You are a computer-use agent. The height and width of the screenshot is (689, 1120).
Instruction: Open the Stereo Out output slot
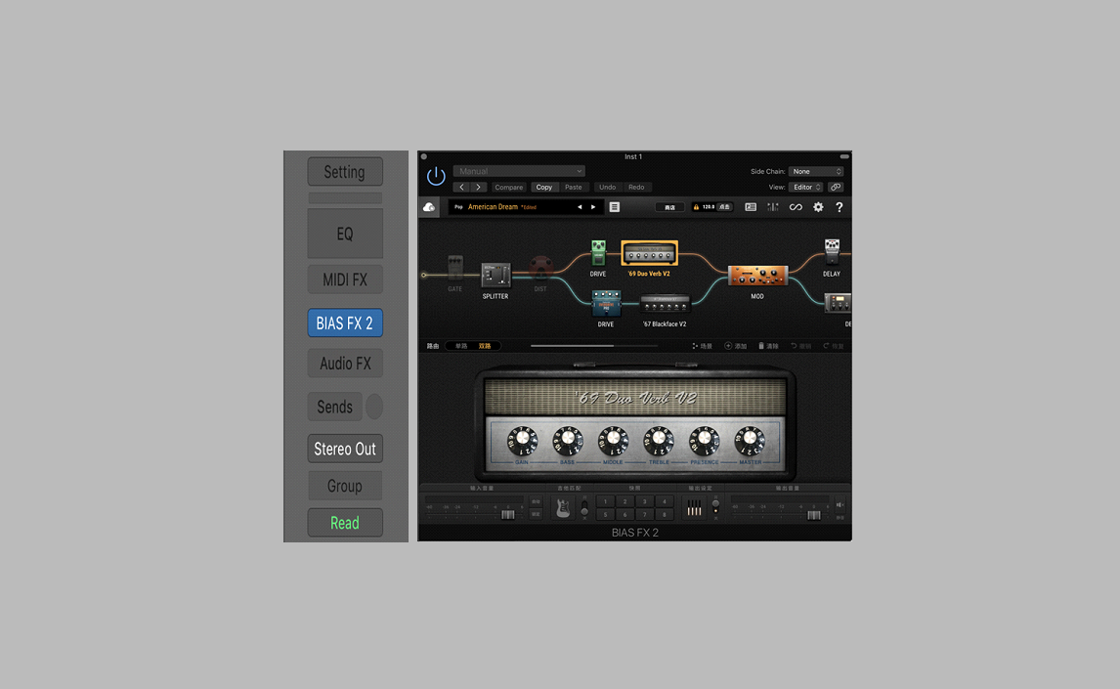(344, 449)
